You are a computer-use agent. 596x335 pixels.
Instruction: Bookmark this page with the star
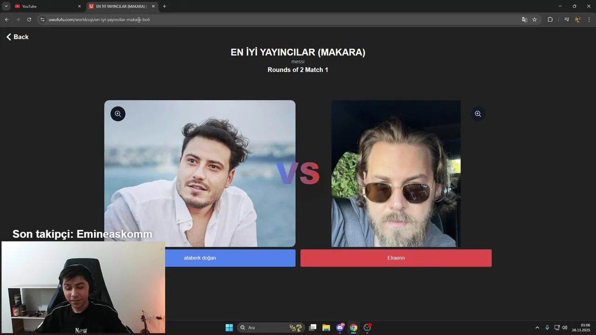pos(535,20)
